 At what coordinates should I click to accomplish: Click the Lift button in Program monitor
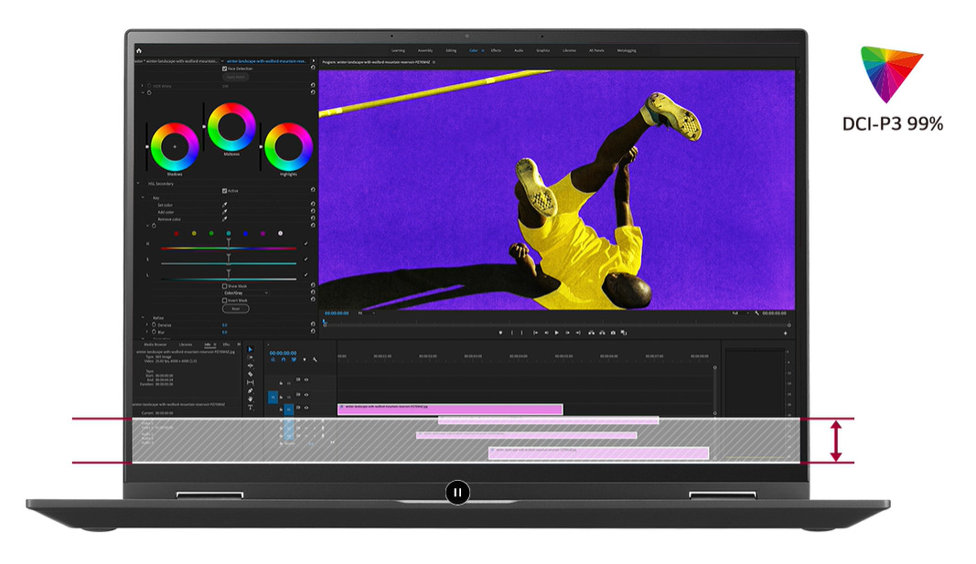coord(591,333)
